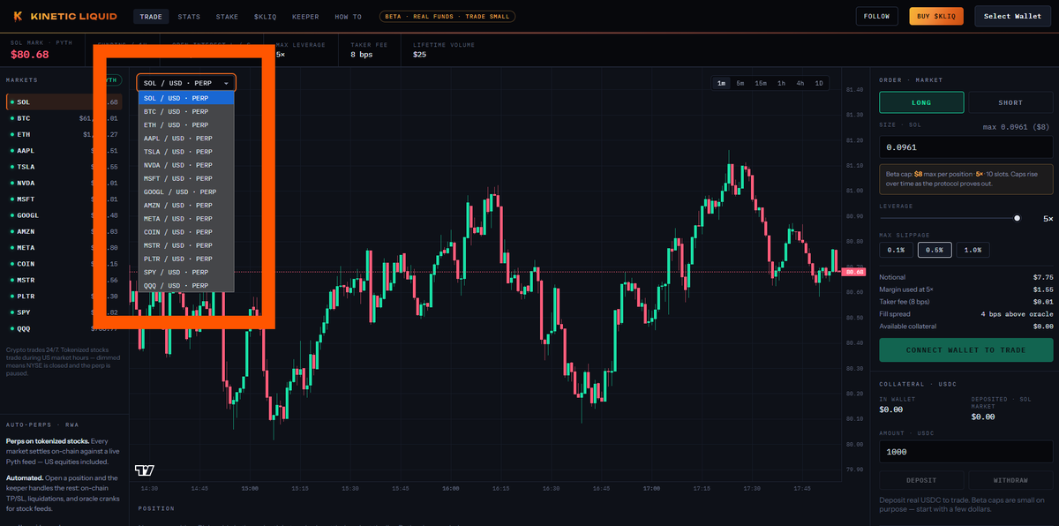Open the STAKE tab

(x=227, y=17)
